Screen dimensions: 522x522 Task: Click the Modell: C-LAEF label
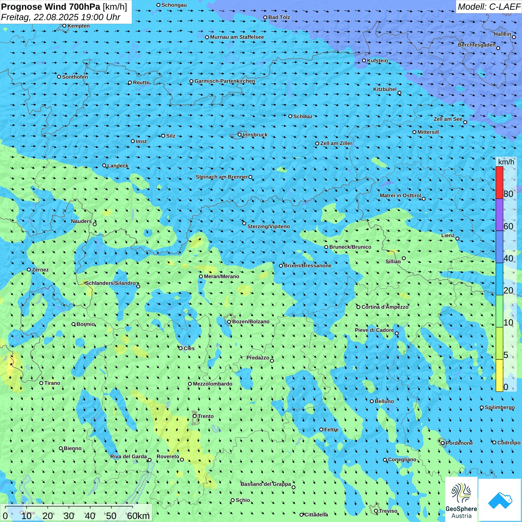[x=489, y=7]
